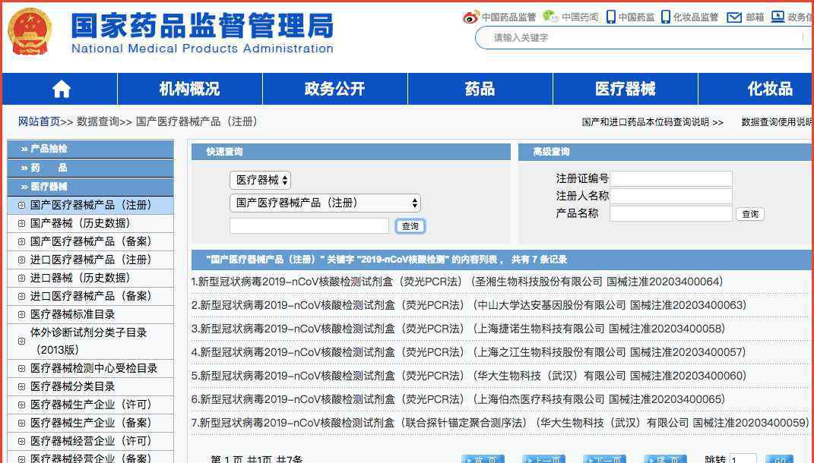Click the 跳转 page number field
Screen dimensions: 814x463
(743, 459)
